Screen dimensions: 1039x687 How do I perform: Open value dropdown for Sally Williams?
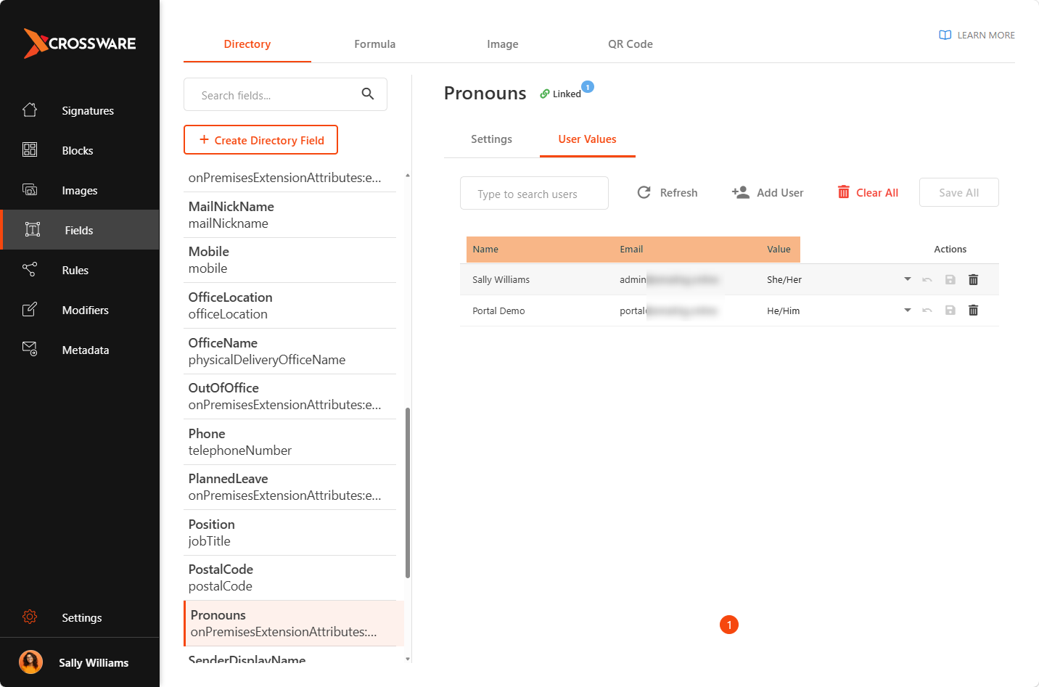pos(907,279)
